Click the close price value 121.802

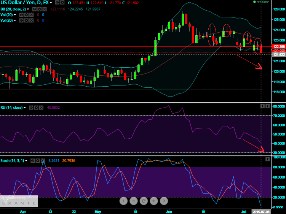click(x=133, y=3)
